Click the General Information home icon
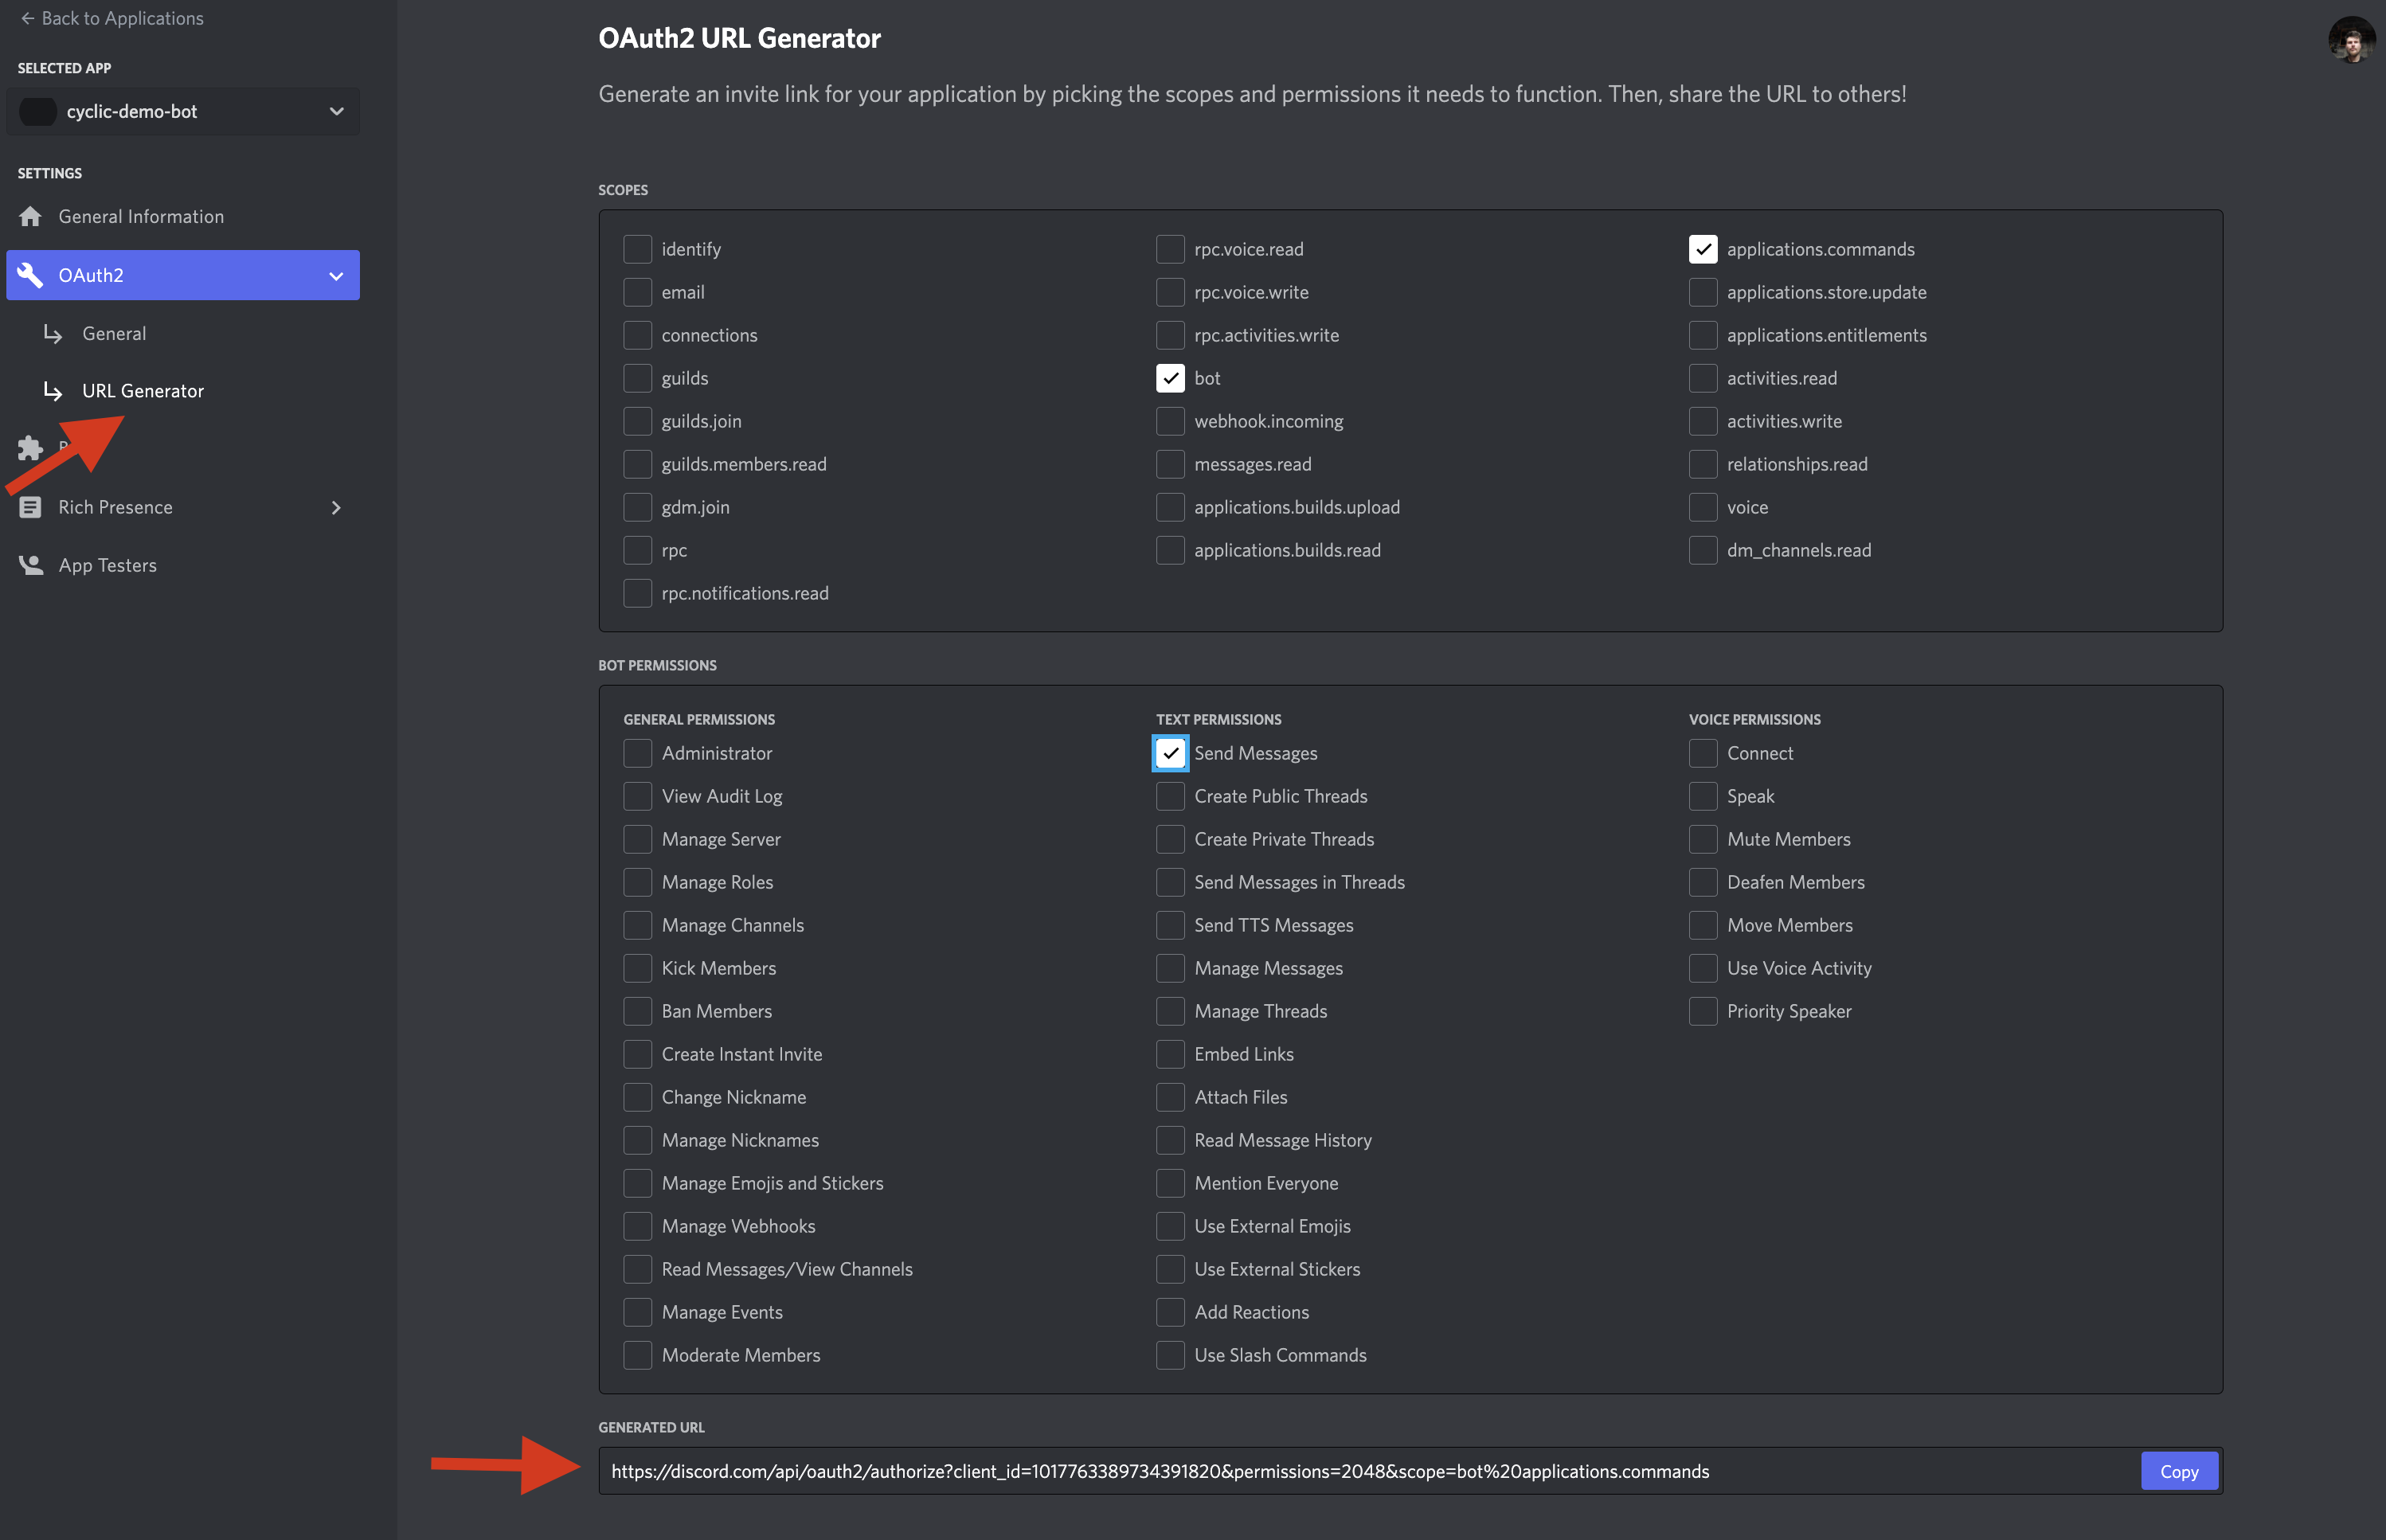2386x1540 pixels. 30,216
